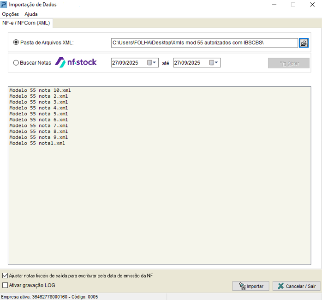Click the browse folder icon button
Screen dimensions: 322x300
pyautogui.click(x=304, y=43)
